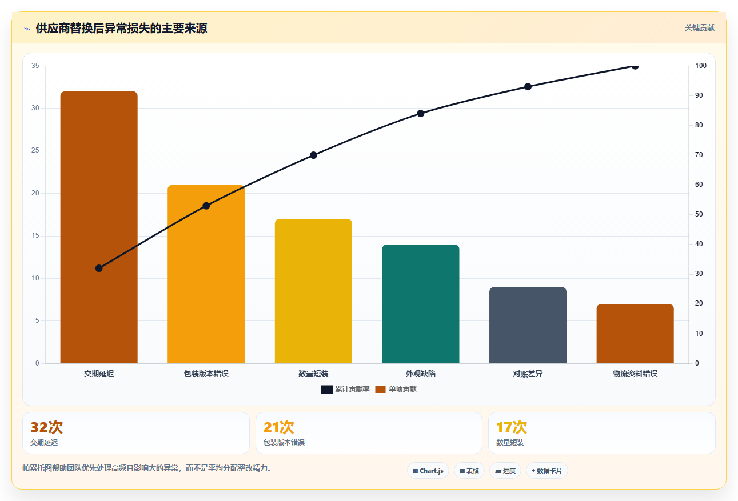The height and width of the screenshot is (501, 738).
Task: Click cumulative line point above 外观缺陷
Action: (421, 113)
